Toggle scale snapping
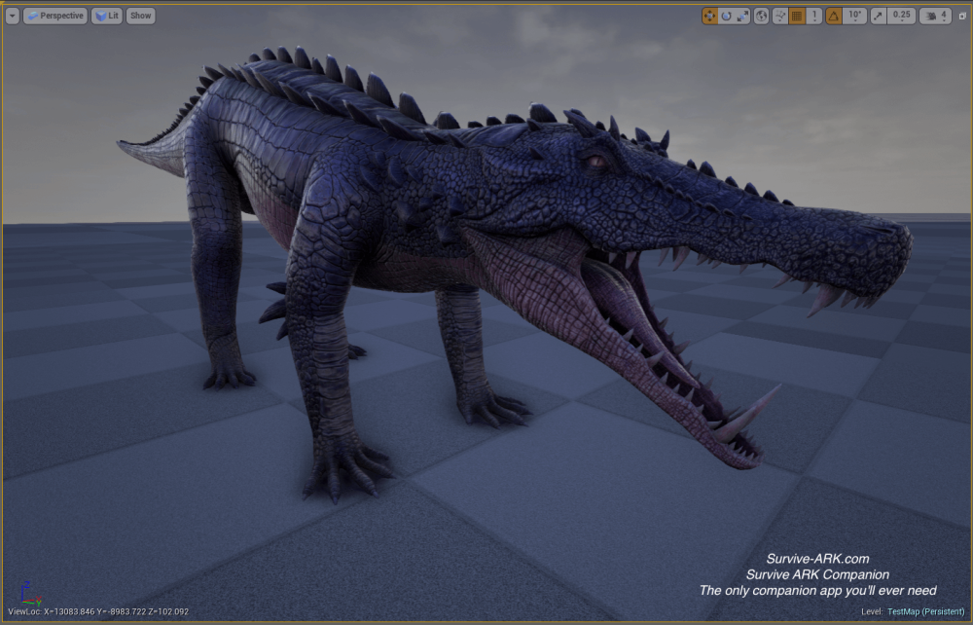This screenshot has width=973, height=625. point(878,17)
